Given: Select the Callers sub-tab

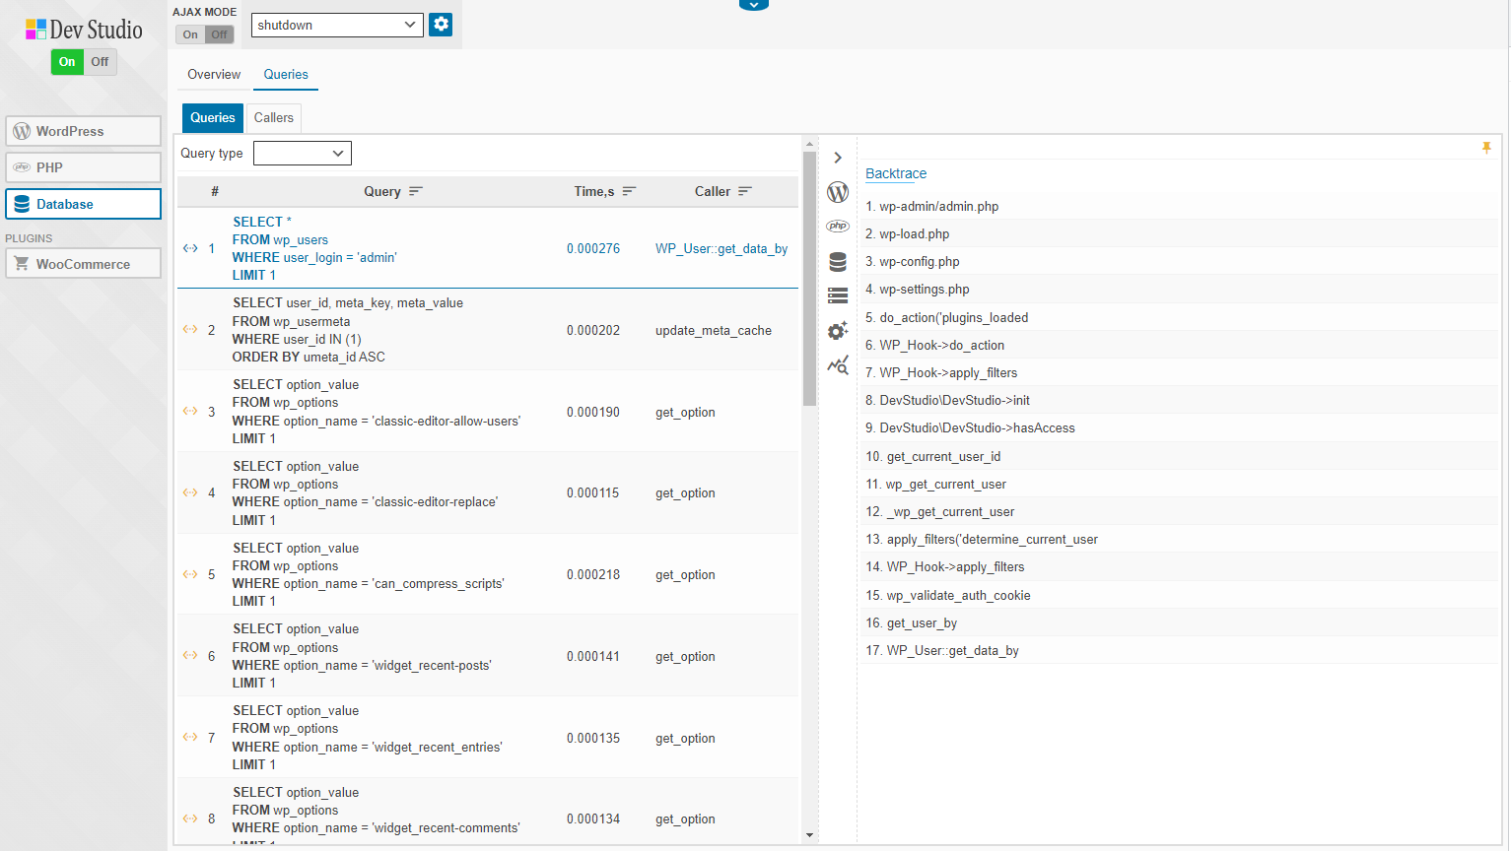Looking at the screenshot, I should (274, 117).
